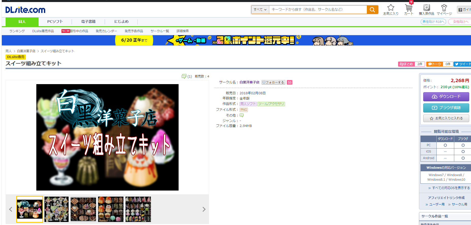Click the keyword search input field
Screen dimensions: 471x225
coord(318,10)
